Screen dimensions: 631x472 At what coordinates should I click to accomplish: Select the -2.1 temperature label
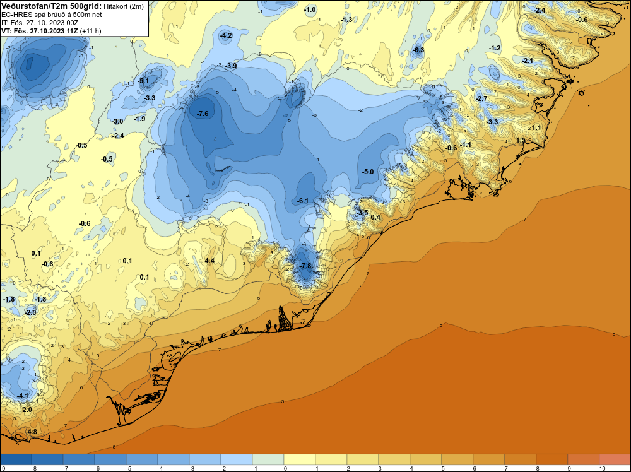click(x=527, y=61)
